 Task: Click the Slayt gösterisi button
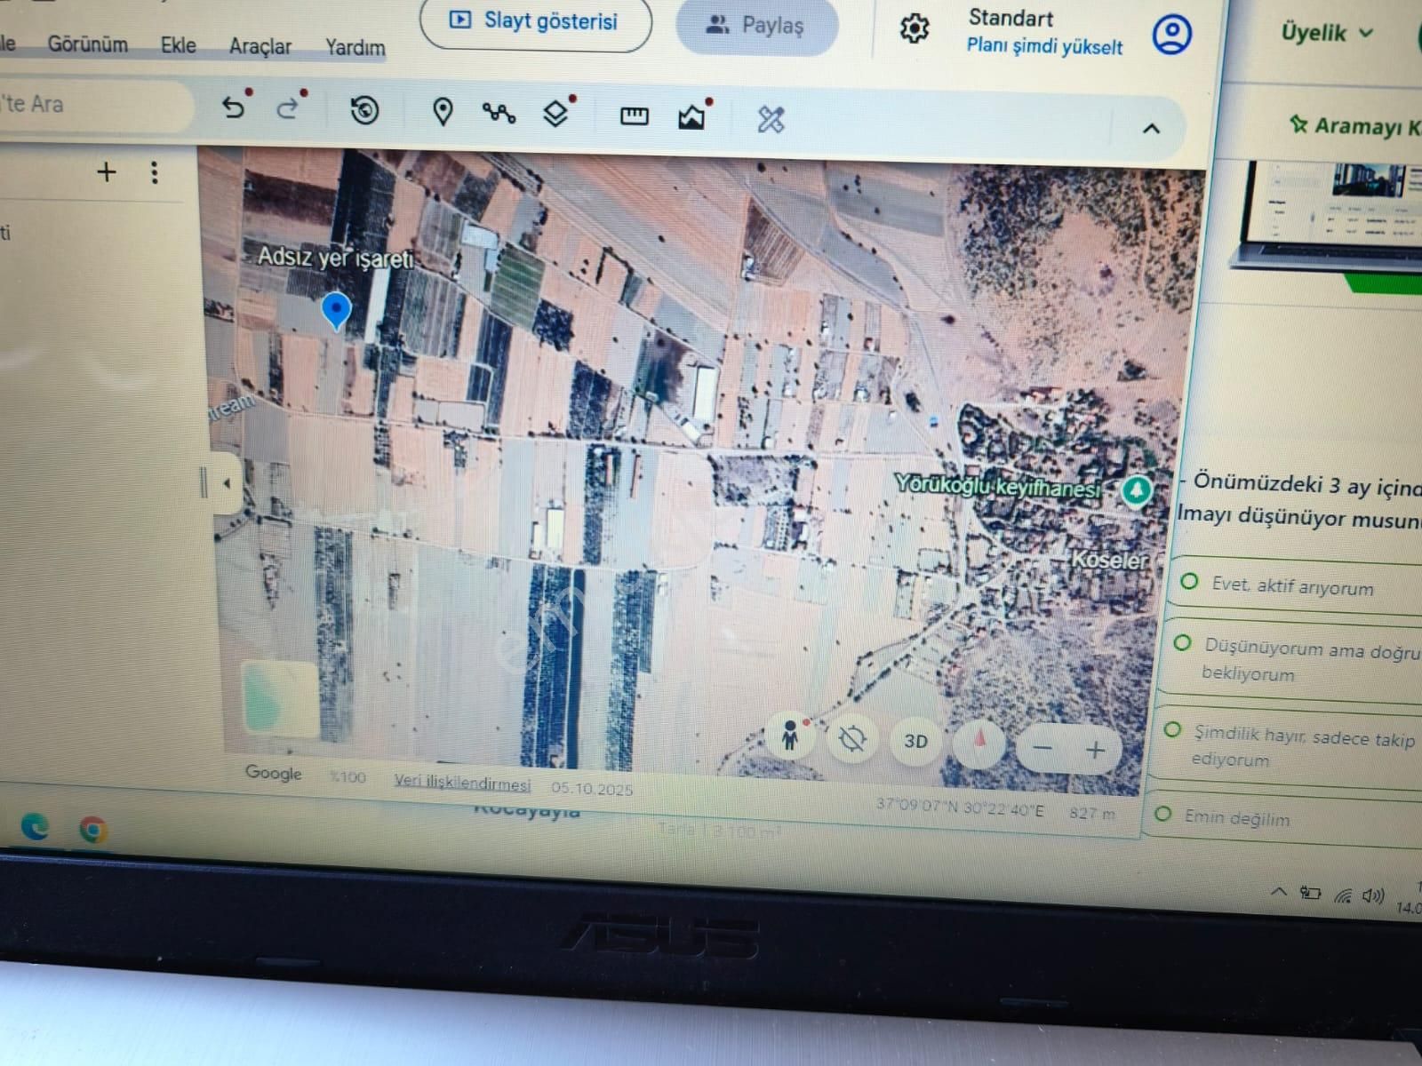coord(535,21)
